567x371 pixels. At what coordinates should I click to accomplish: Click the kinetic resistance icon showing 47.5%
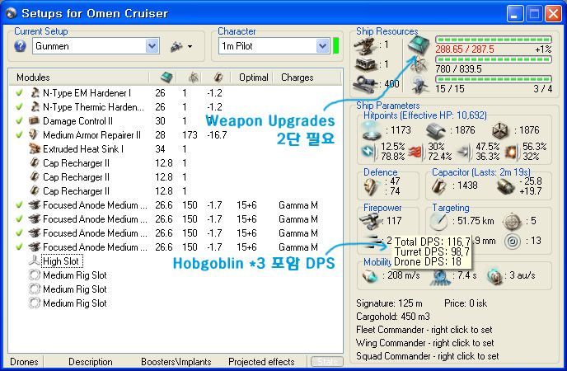pos(464,152)
